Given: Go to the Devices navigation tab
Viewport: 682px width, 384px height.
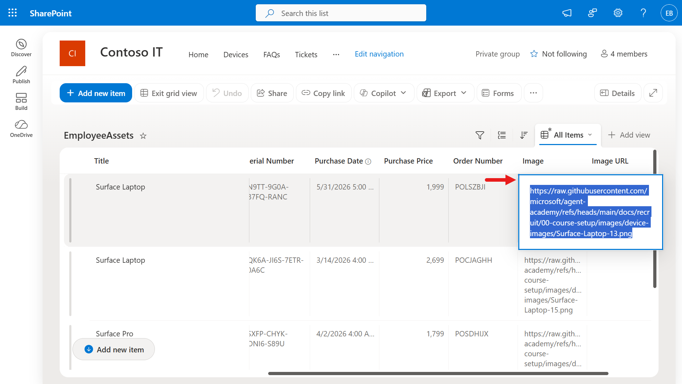Looking at the screenshot, I should (236, 54).
